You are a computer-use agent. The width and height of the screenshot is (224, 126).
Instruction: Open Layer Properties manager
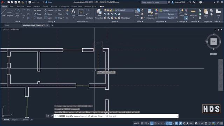(x=99, y=14)
